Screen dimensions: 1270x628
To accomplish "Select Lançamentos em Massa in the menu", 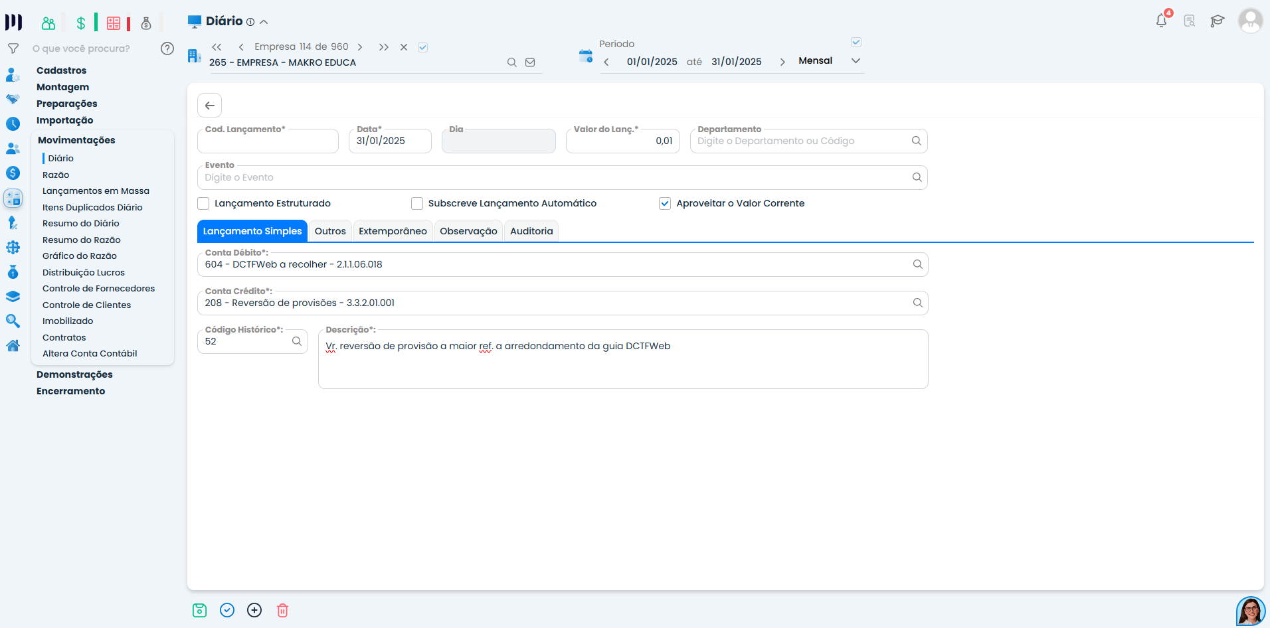I will coord(96,191).
